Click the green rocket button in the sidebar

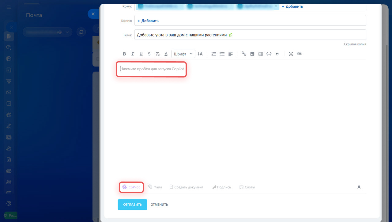pos(11,215)
